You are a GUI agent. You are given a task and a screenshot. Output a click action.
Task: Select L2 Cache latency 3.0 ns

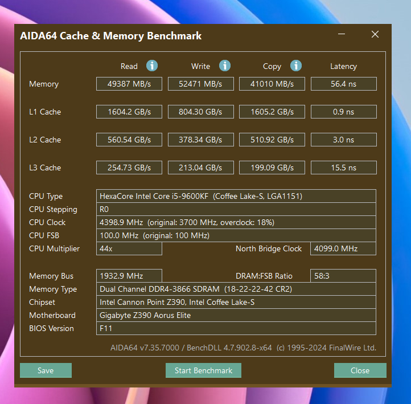pos(344,140)
